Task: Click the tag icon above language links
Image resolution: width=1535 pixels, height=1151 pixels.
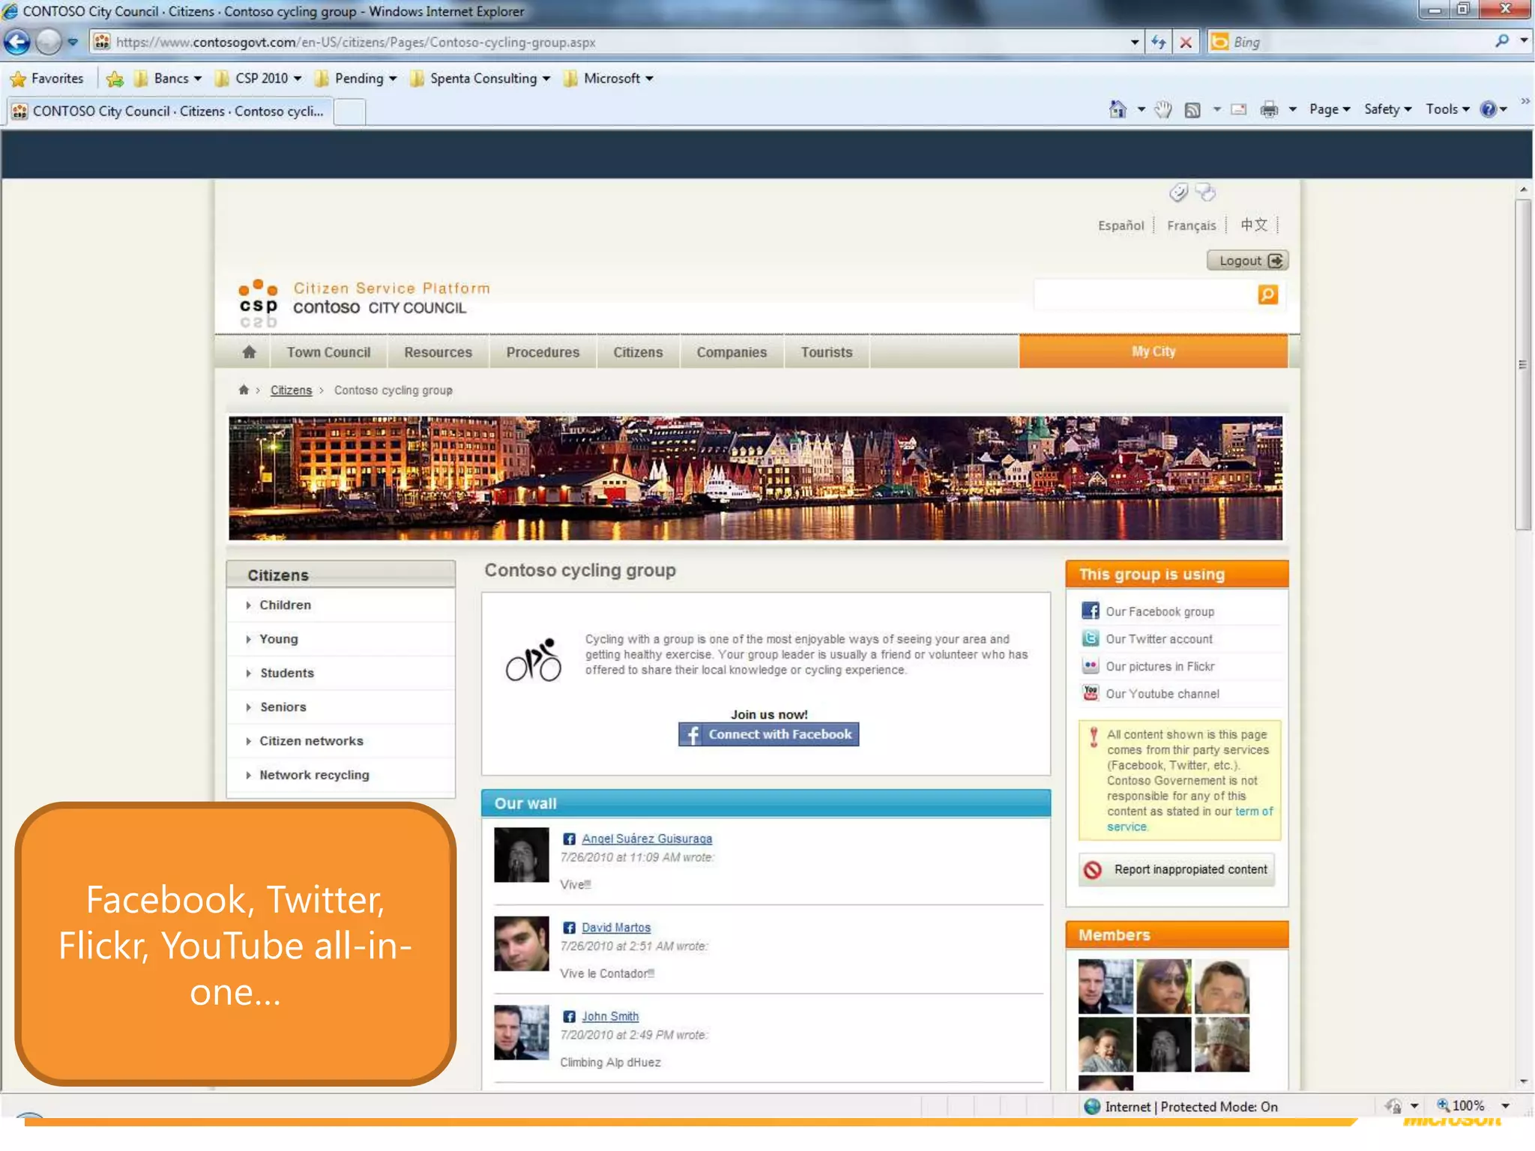Action: (x=1178, y=193)
